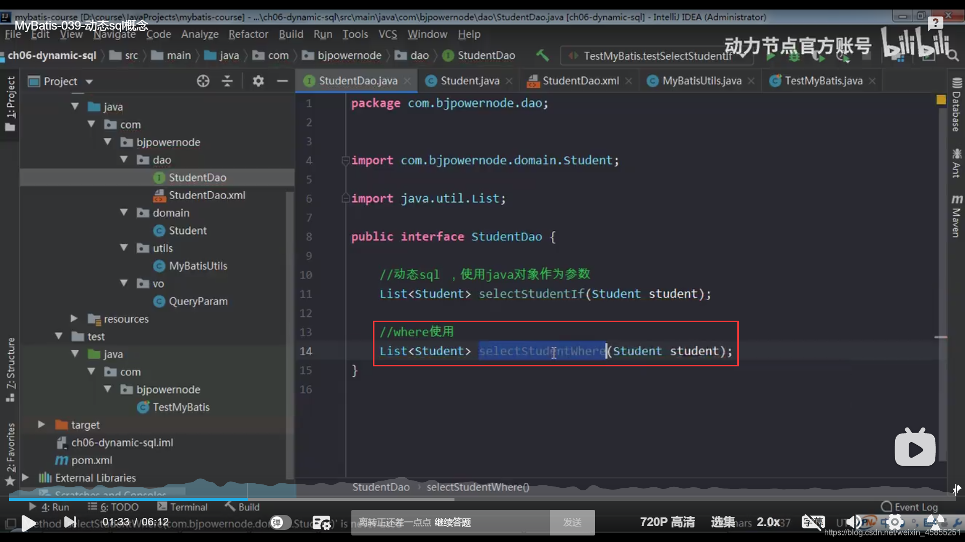Open the Project panel gear settings
The width and height of the screenshot is (965, 542).
point(258,81)
